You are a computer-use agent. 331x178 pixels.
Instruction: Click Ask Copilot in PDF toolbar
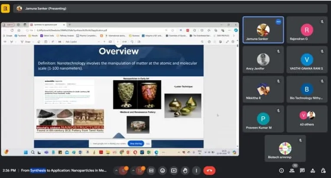tap(71, 42)
